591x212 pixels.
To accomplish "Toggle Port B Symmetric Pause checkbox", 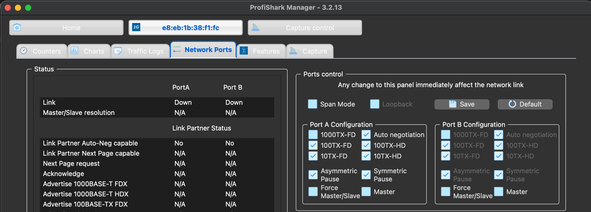I will point(499,174).
